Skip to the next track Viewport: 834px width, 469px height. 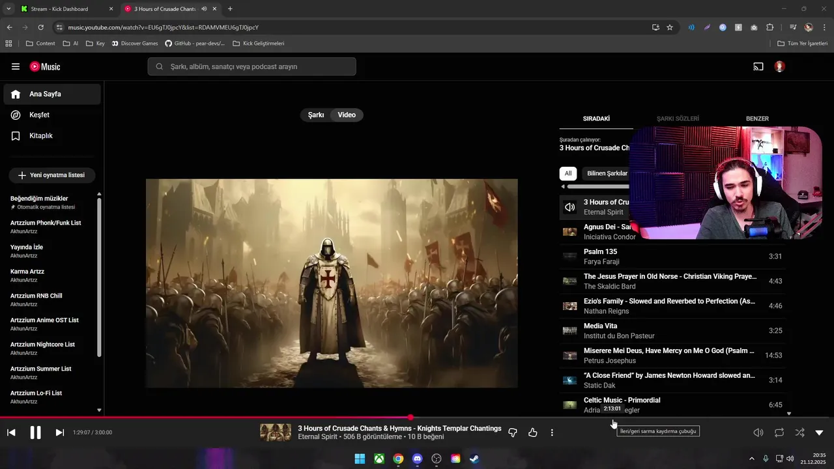59,433
